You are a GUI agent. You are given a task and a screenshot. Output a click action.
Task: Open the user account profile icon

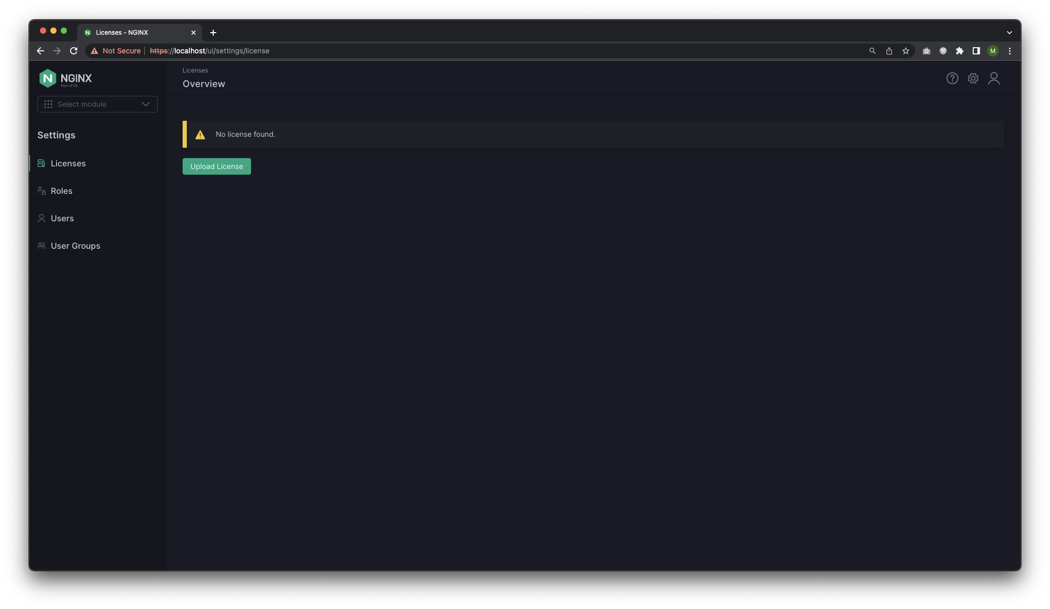click(x=993, y=78)
